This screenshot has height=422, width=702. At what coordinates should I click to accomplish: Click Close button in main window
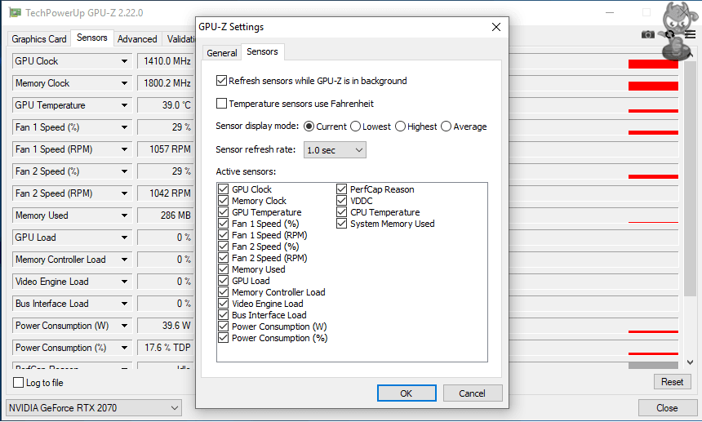click(667, 407)
